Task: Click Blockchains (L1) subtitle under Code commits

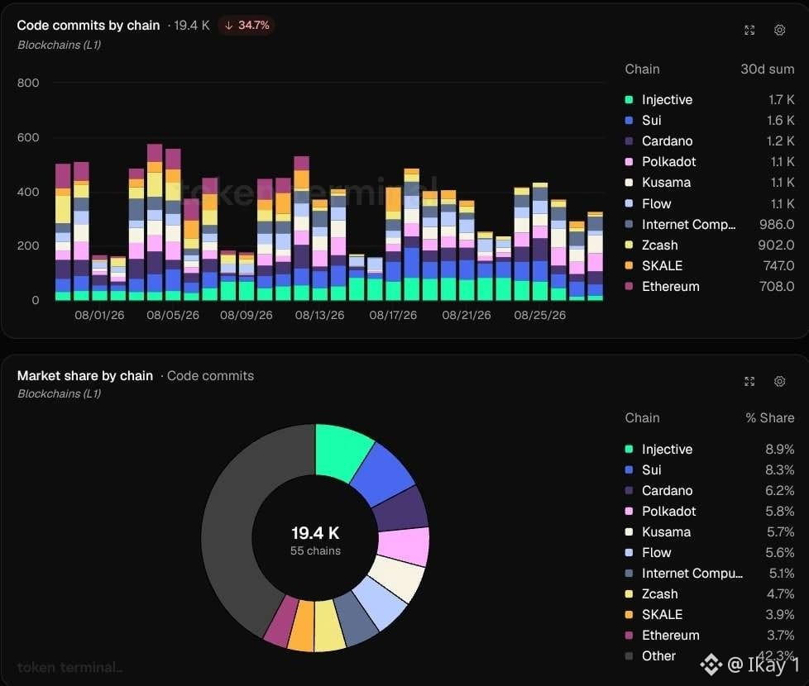Action: pyautogui.click(x=59, y=45)
